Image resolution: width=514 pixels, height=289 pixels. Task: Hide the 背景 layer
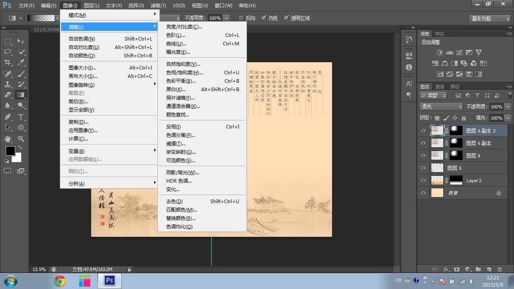tap(423, 193)
